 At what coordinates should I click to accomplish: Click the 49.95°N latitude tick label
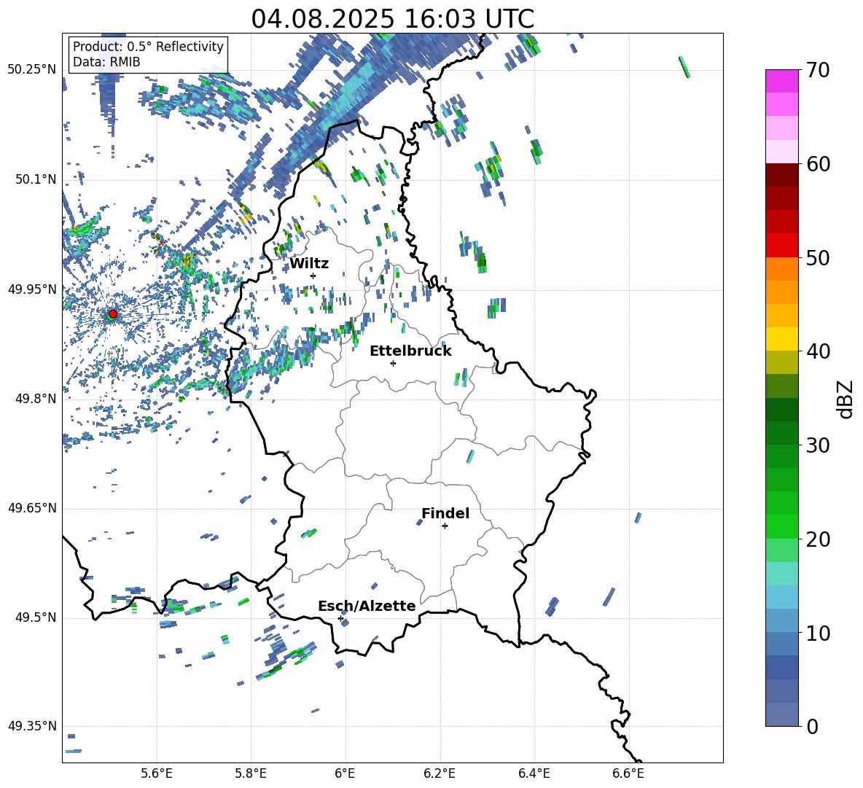click(32, 289)
